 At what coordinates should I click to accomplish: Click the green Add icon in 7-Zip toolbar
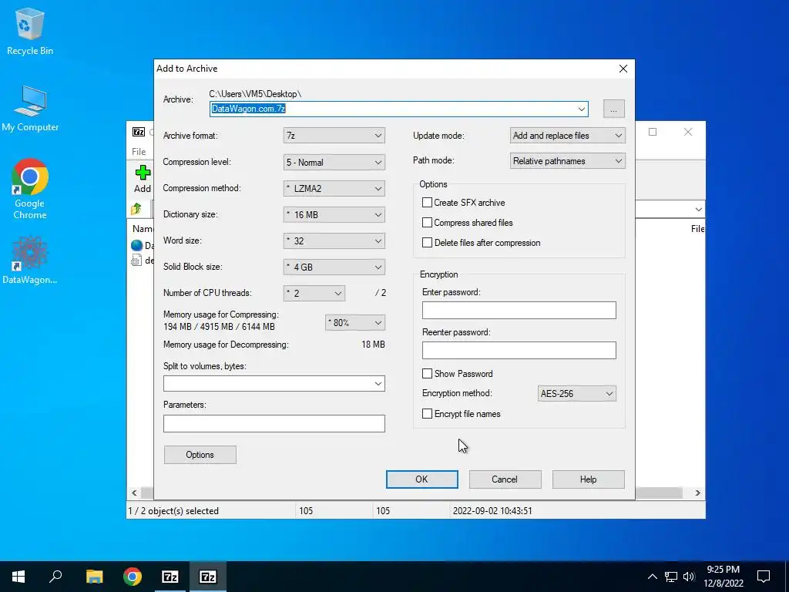coord(143,173)
